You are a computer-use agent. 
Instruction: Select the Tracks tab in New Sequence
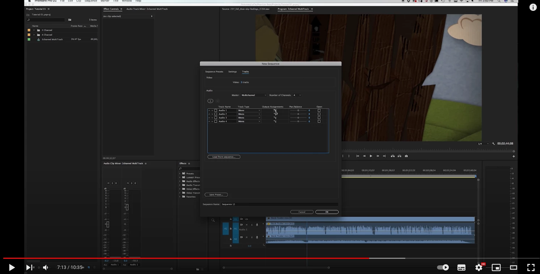pos(245,72)
